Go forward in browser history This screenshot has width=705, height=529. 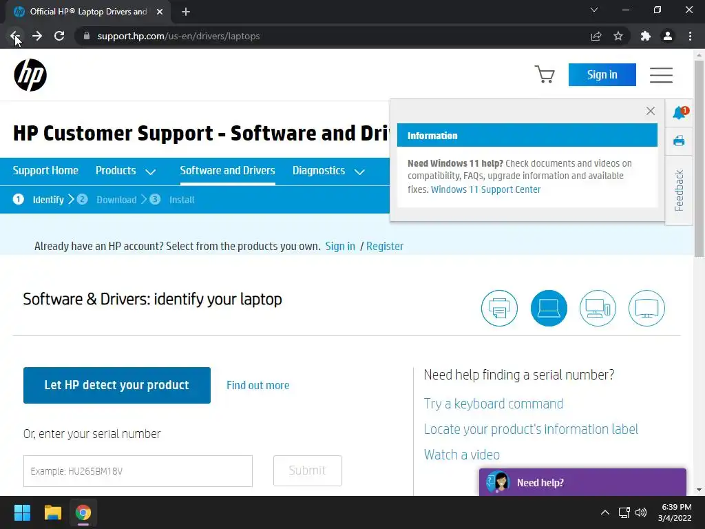[37, 36]
